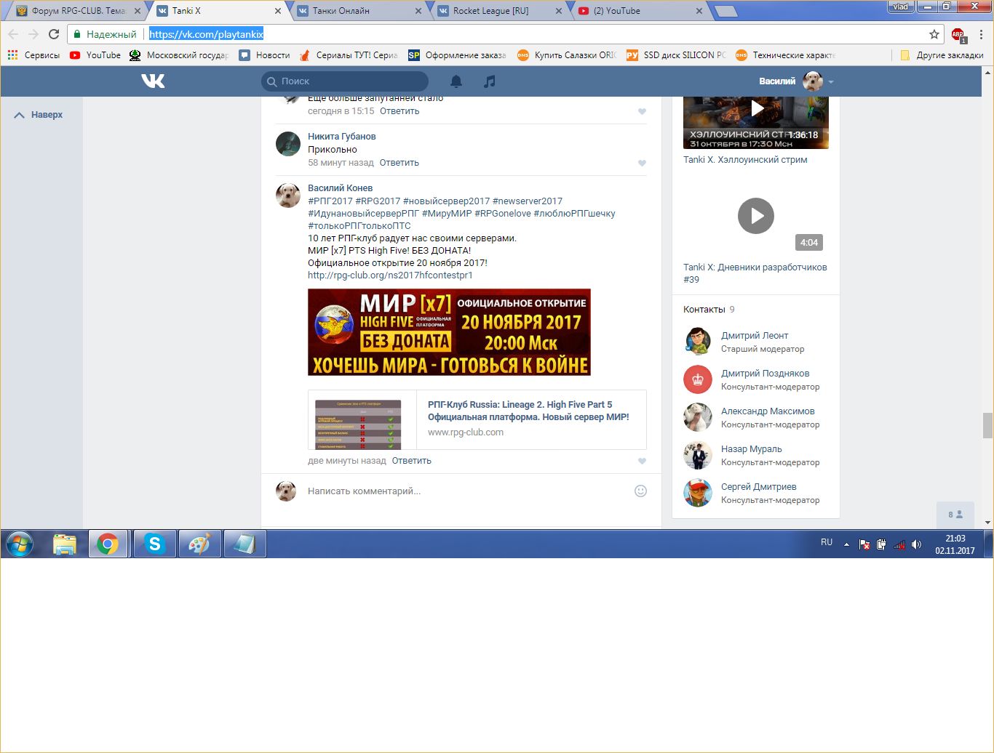Open the VK music note icon
The image size is (994, 753).
tap(490, 81)
